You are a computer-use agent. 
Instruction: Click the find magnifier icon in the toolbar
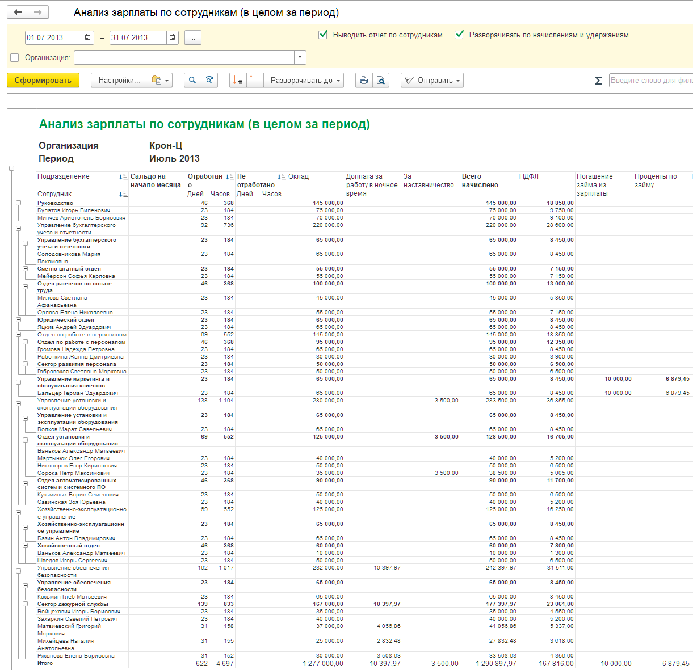[x=192, y=80]
